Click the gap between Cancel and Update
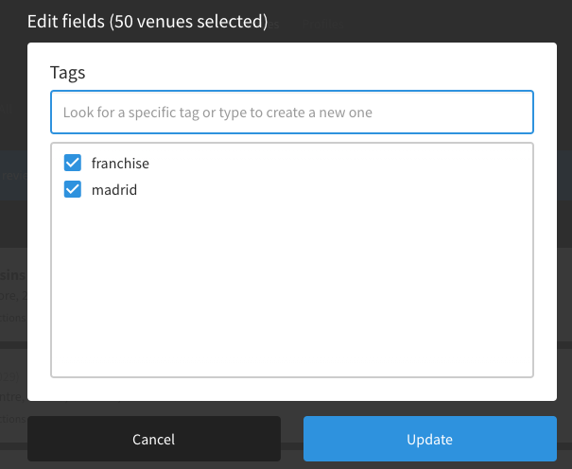This screenshot has width=572, height=469. (292, 439)
